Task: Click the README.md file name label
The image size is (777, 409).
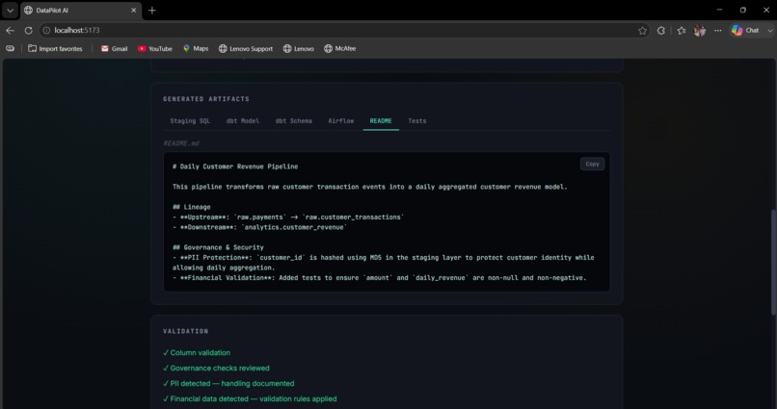Action: coord(181,143)
